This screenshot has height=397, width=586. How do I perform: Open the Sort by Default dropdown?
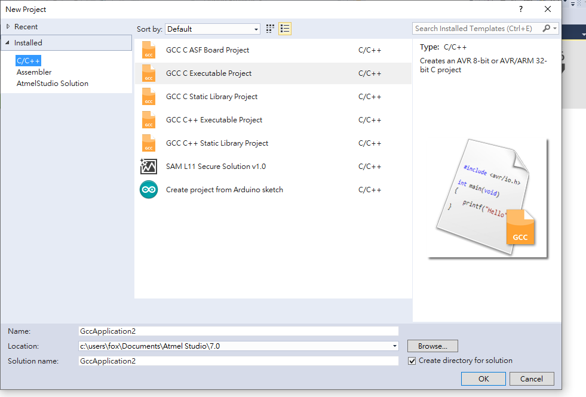pos(213,29)
